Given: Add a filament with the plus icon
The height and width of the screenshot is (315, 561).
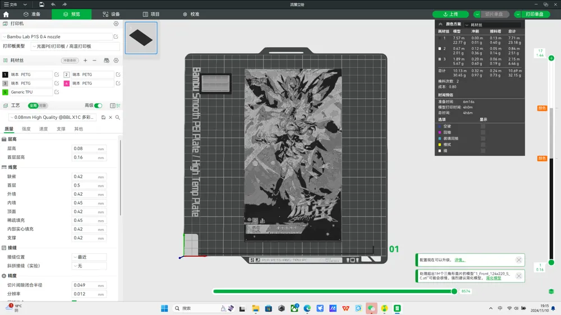Looking at the screenshot, I should tap(85, 61).
